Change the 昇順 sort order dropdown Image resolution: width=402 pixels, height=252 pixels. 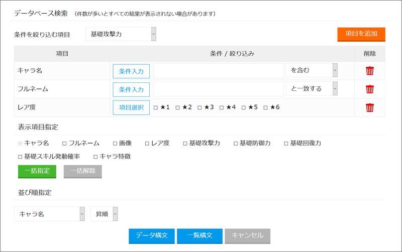(x=104, y=214)
